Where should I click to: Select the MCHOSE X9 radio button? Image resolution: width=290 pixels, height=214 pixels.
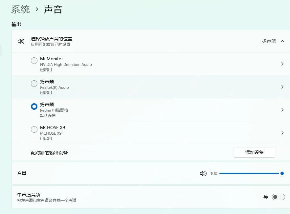[34, 129]
